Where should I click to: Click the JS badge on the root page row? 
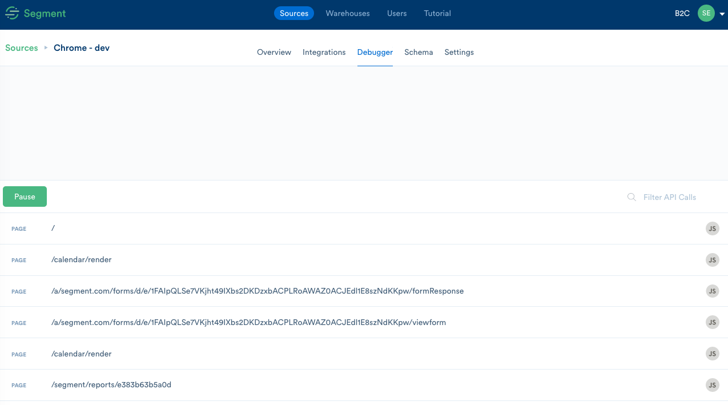712,228
